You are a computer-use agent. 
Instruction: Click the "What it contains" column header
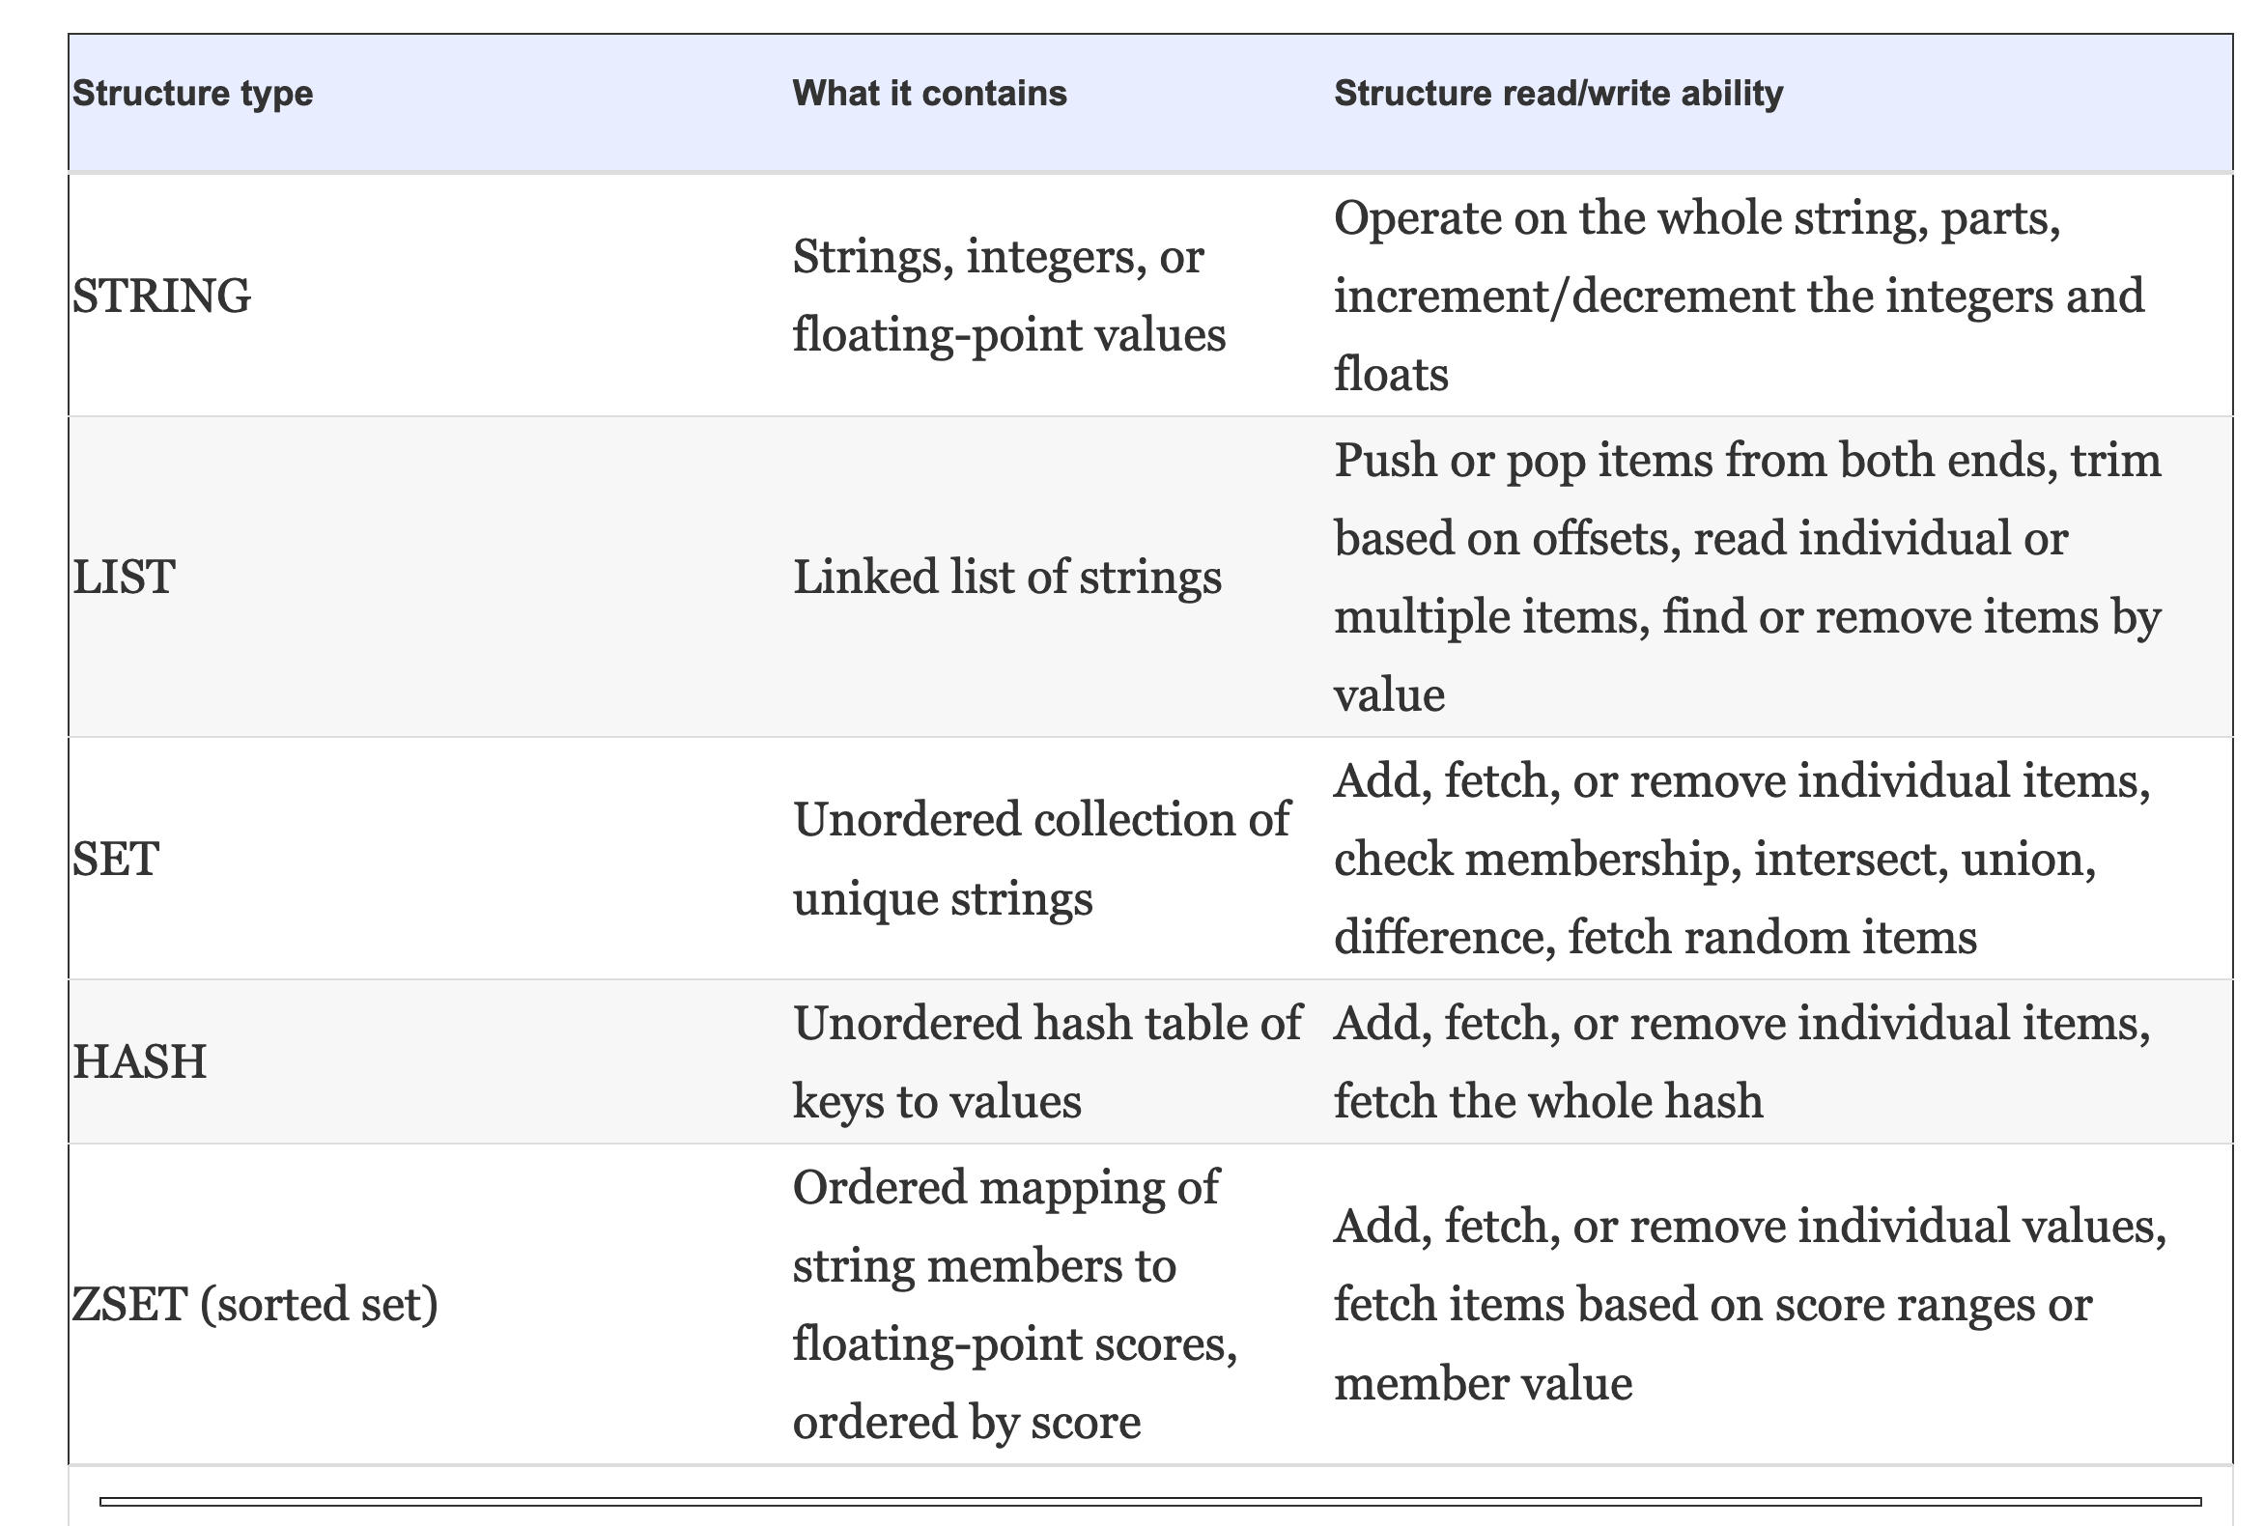(x=929, y=94)
